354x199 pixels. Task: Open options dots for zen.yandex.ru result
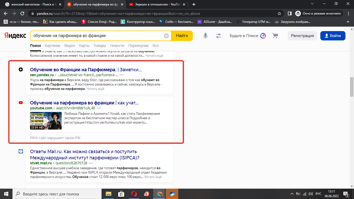(122, 75)
